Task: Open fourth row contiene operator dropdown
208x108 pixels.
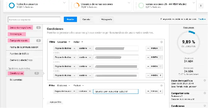Action: click(85, 76)
